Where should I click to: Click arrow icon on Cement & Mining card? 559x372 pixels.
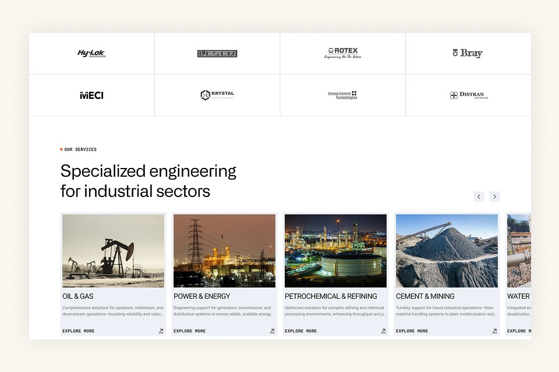(495, 331)
